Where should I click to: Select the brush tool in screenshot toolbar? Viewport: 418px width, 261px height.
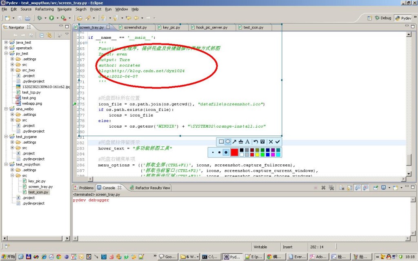click(241, 142)
